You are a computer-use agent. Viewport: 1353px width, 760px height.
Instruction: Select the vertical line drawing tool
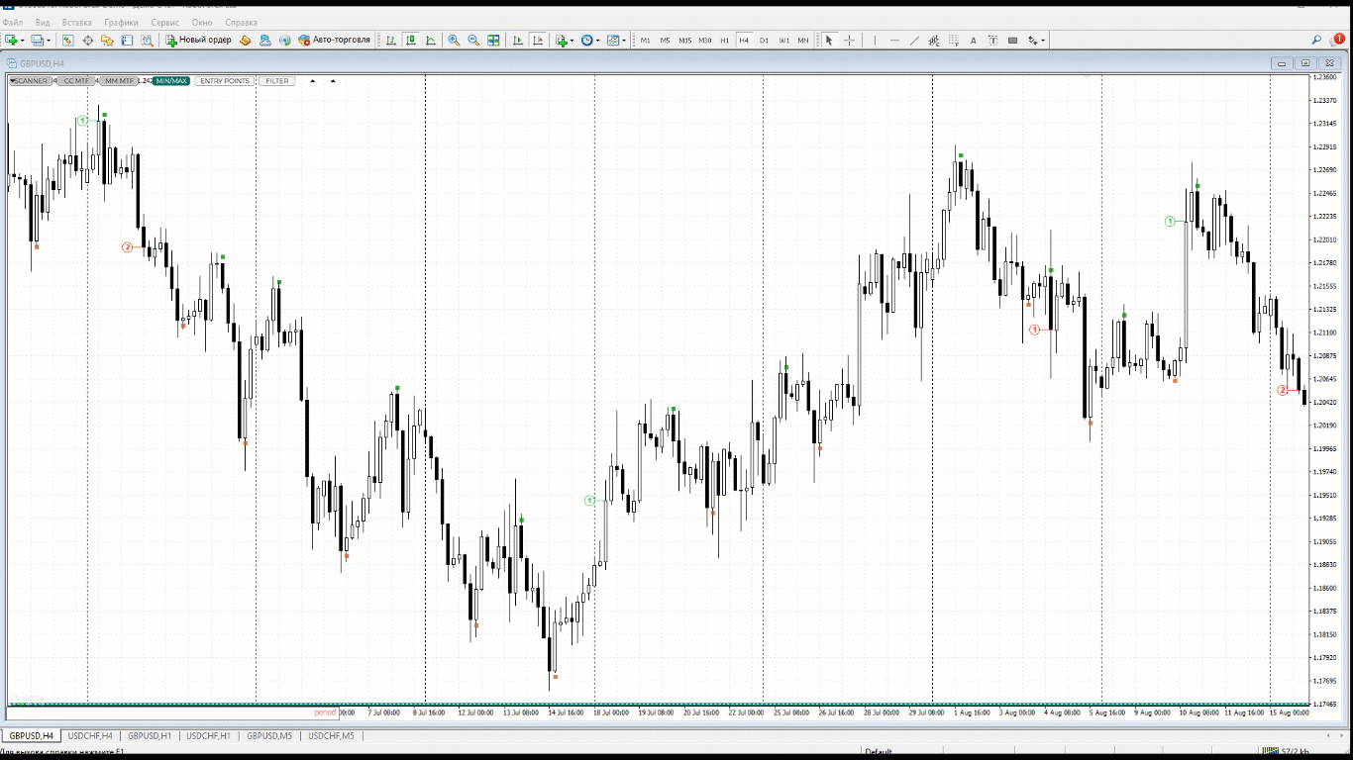point(875,41)
